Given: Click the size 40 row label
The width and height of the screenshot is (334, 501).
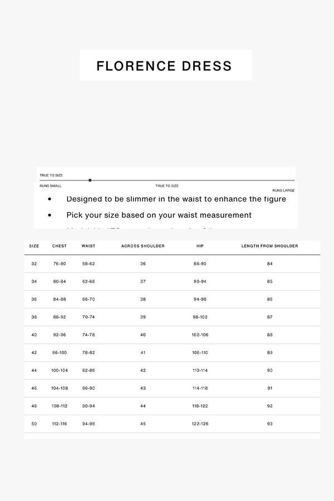Looking at the screenshot, I should pos(35,335).
